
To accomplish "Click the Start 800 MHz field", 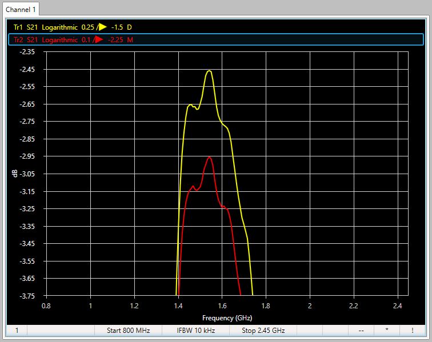I will click(x=128, y=330).
